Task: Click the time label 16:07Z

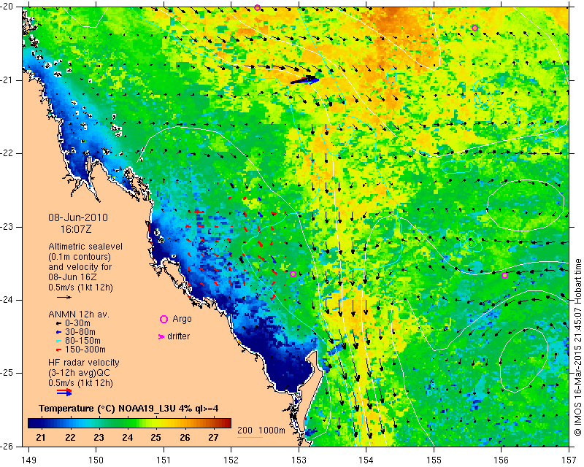Action: (76, 229)
